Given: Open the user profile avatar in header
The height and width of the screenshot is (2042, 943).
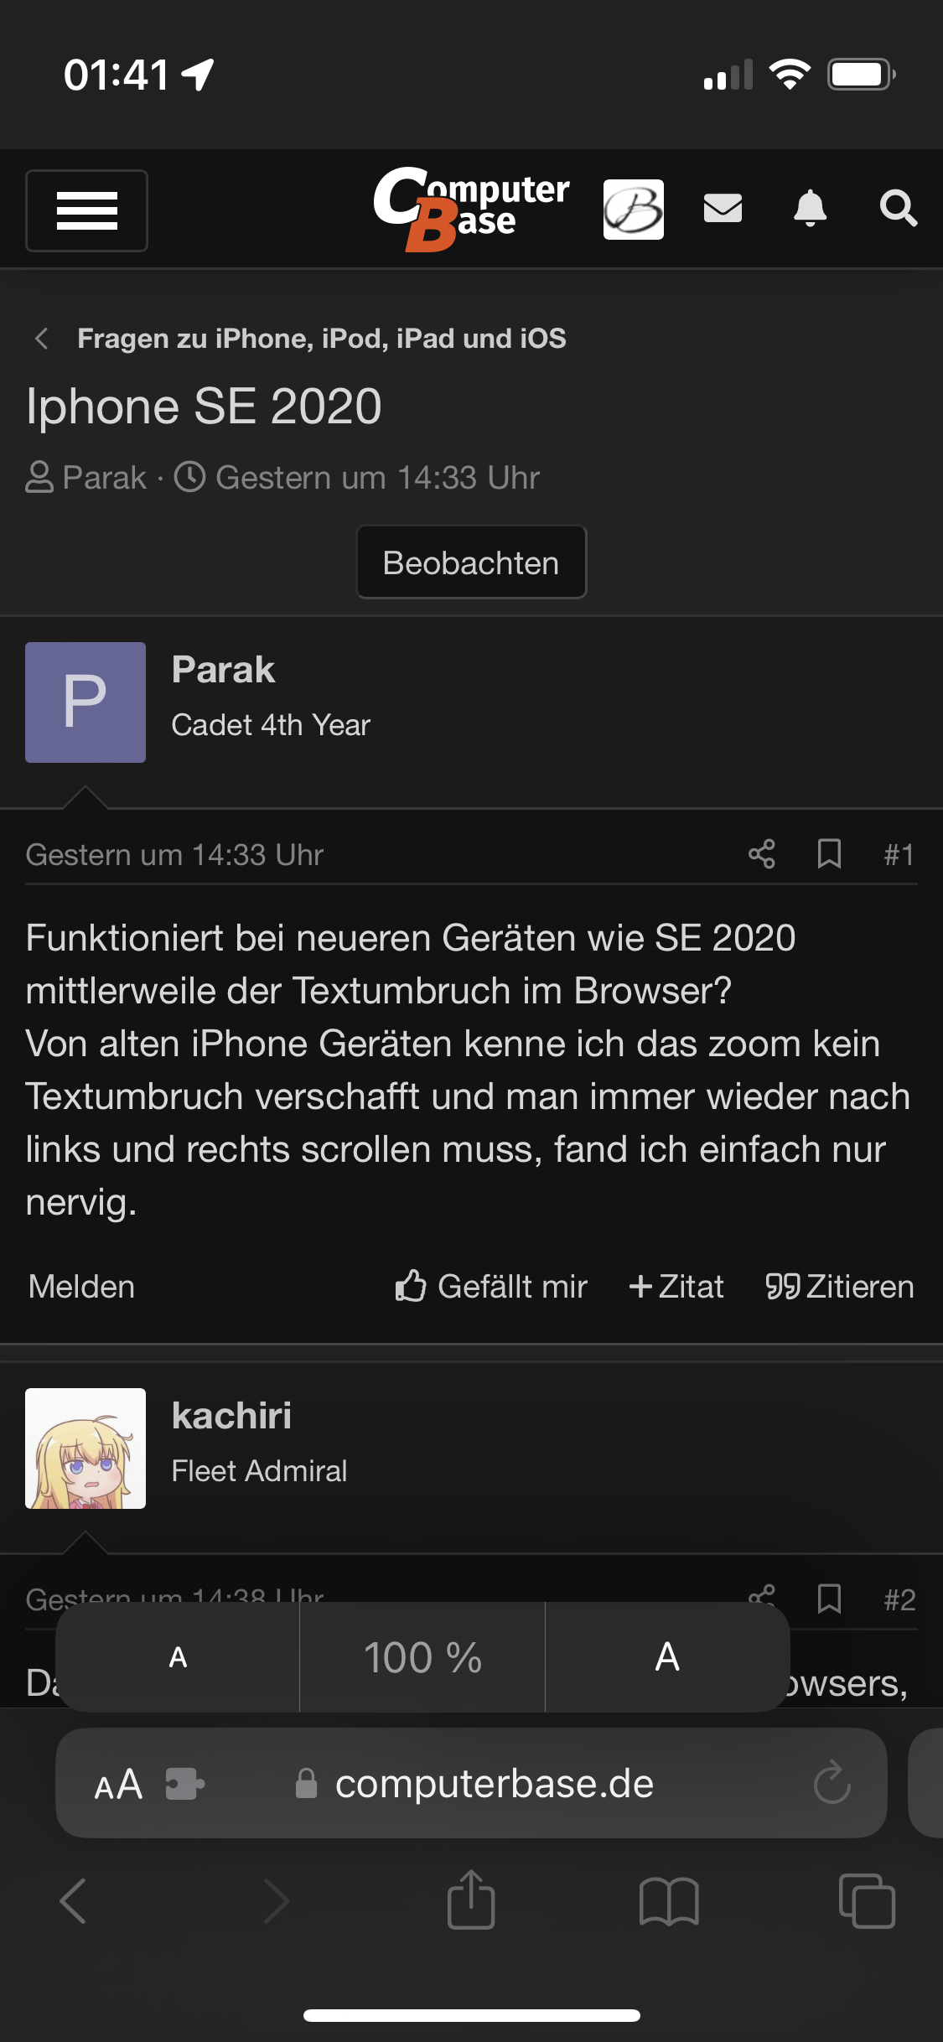Looking at the screenshot, I should [634, 209].
